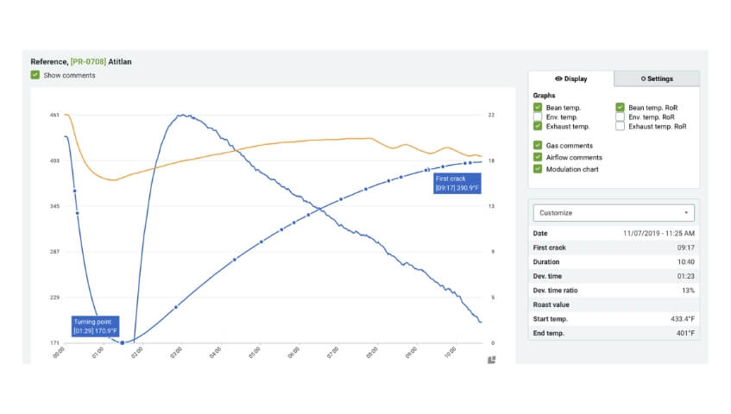731x414 pixels.
Task: Open the Customize dropdown
Action: (x=614, y=212)
